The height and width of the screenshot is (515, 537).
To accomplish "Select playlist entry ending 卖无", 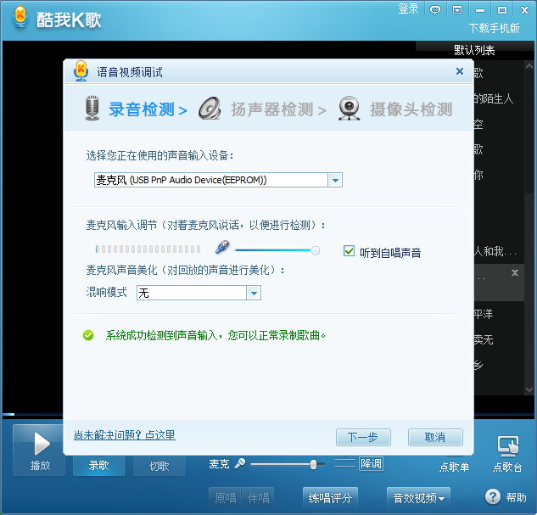I will coord(484,339).
